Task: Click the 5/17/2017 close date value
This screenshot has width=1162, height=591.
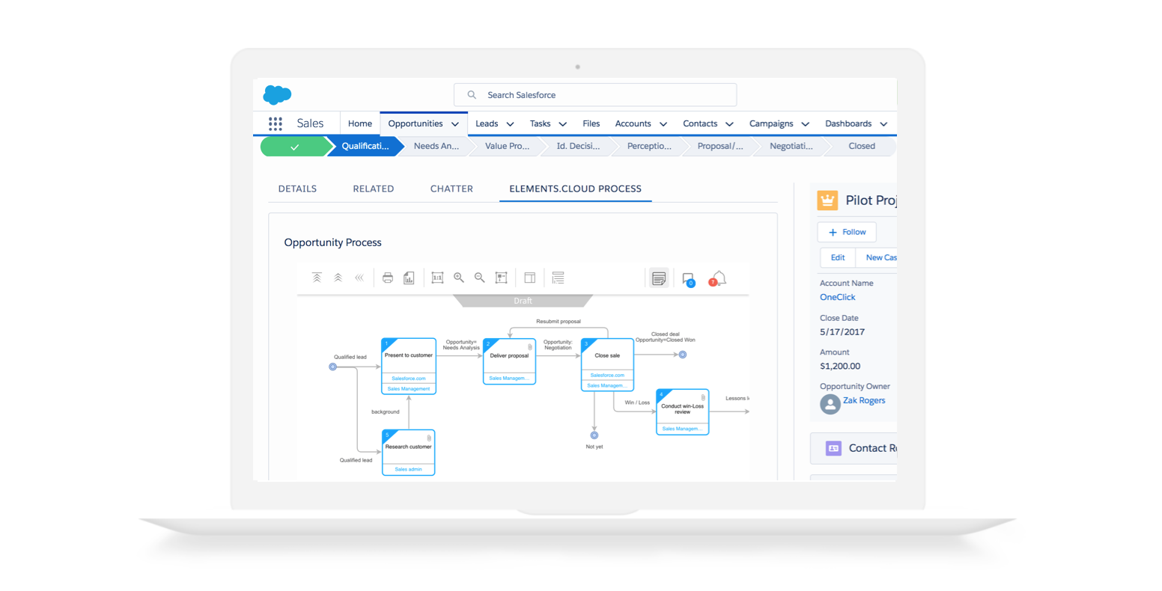Action: (x=842, y=331)
